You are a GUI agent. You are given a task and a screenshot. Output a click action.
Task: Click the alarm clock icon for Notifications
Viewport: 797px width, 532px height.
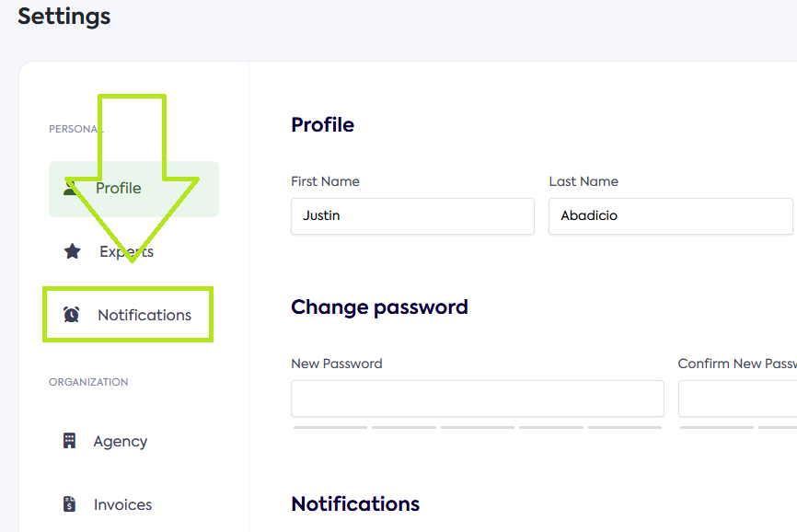coord(71,315)
